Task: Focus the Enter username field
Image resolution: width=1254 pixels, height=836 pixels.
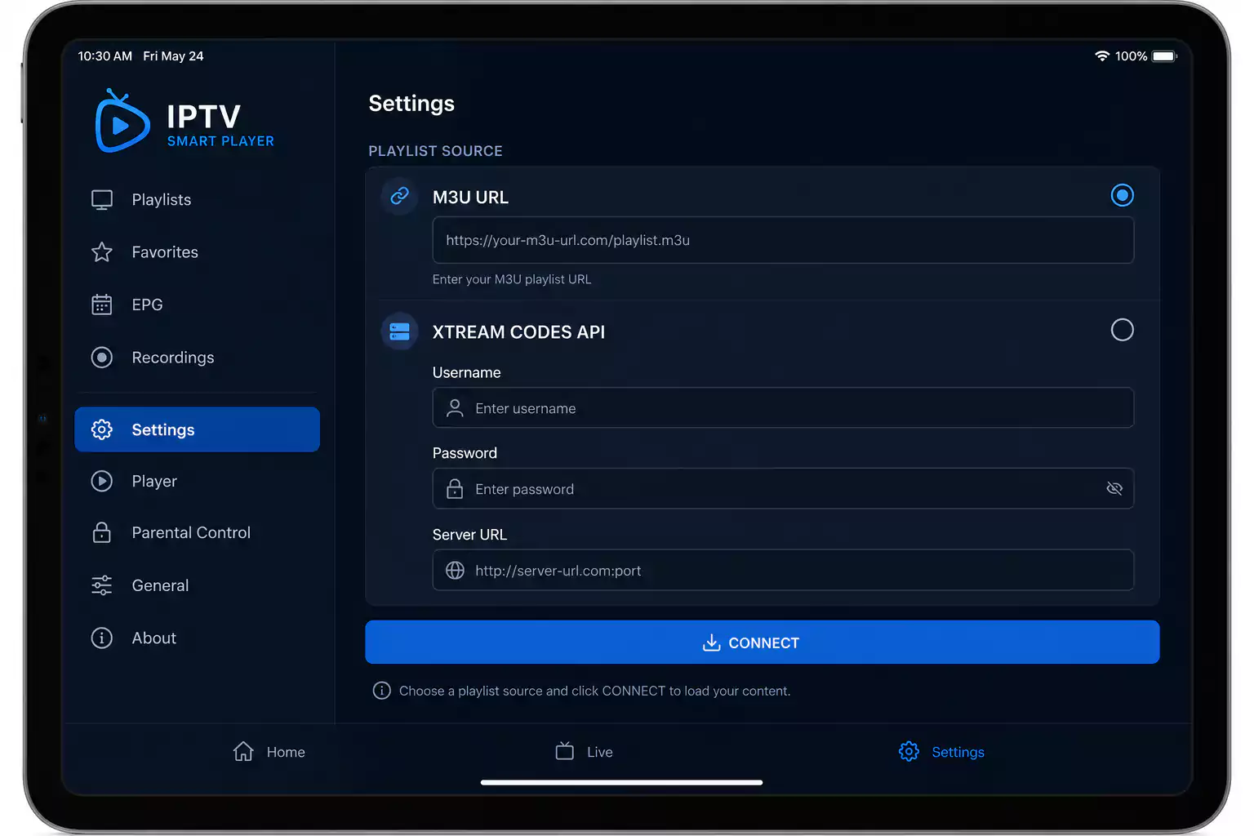Action: (783, 407)
